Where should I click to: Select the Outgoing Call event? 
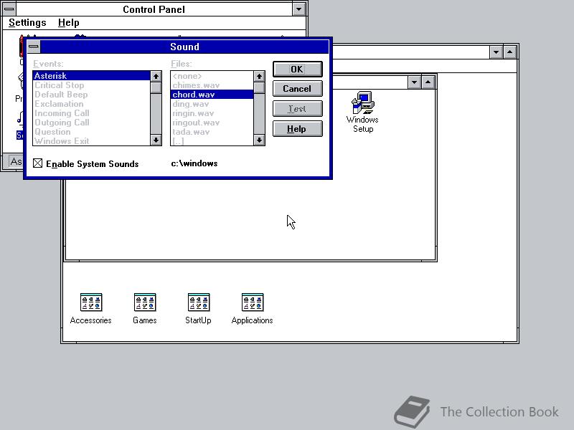[92, 123]
